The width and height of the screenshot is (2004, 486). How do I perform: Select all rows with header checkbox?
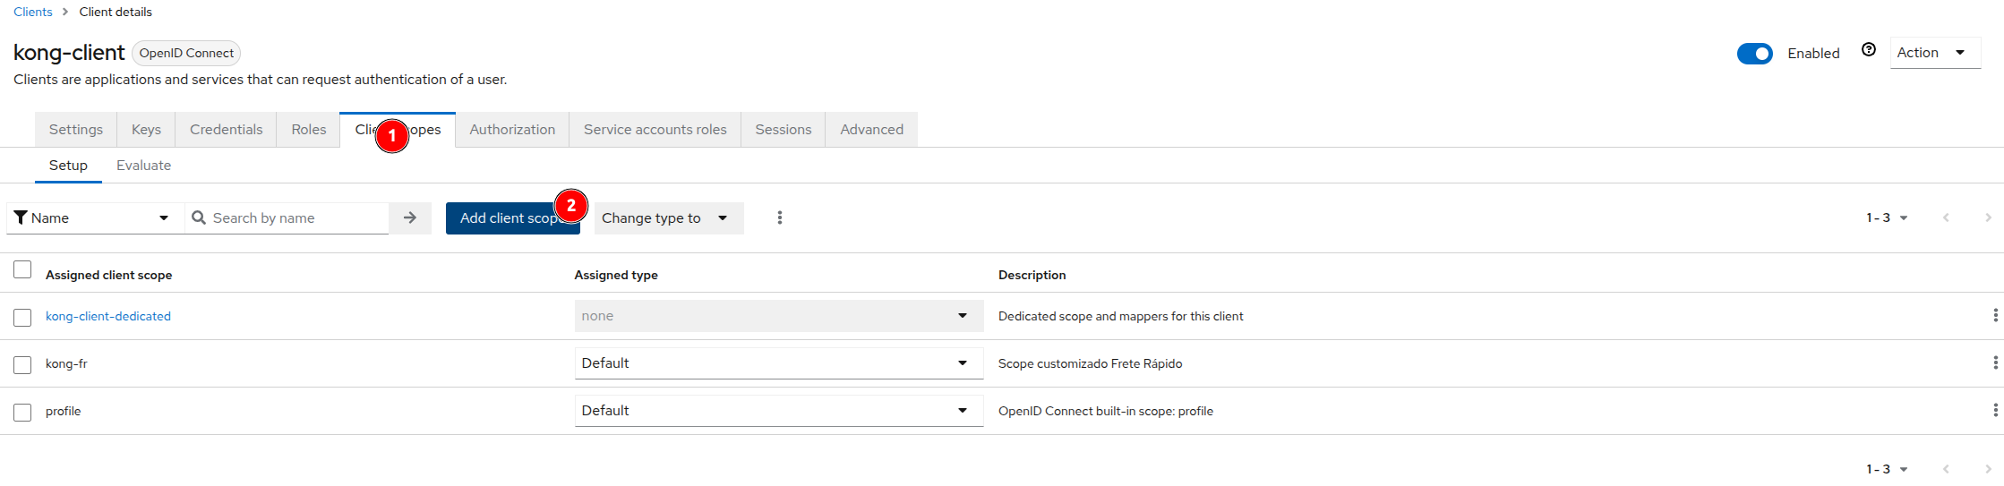[x=22, y=270]
